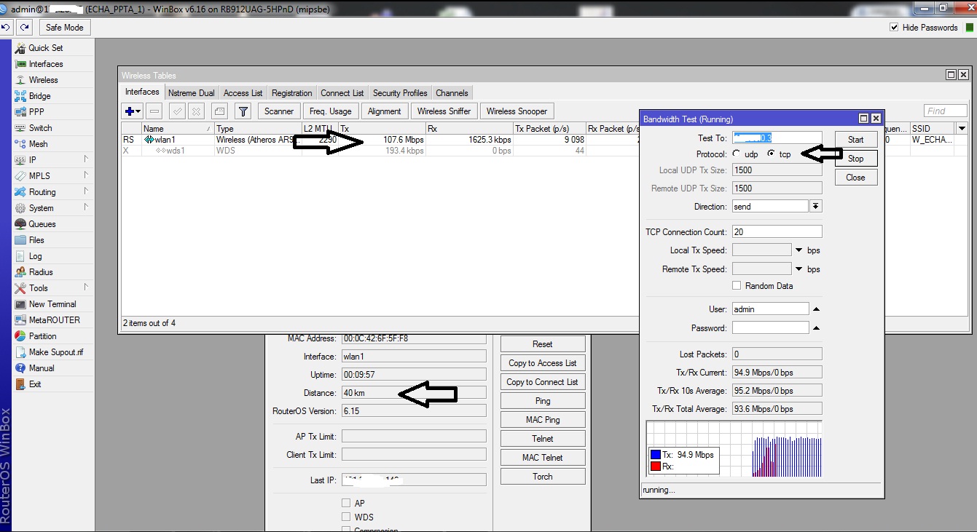
Task: Click Exit in the sidebar
Action: (35, 384)
